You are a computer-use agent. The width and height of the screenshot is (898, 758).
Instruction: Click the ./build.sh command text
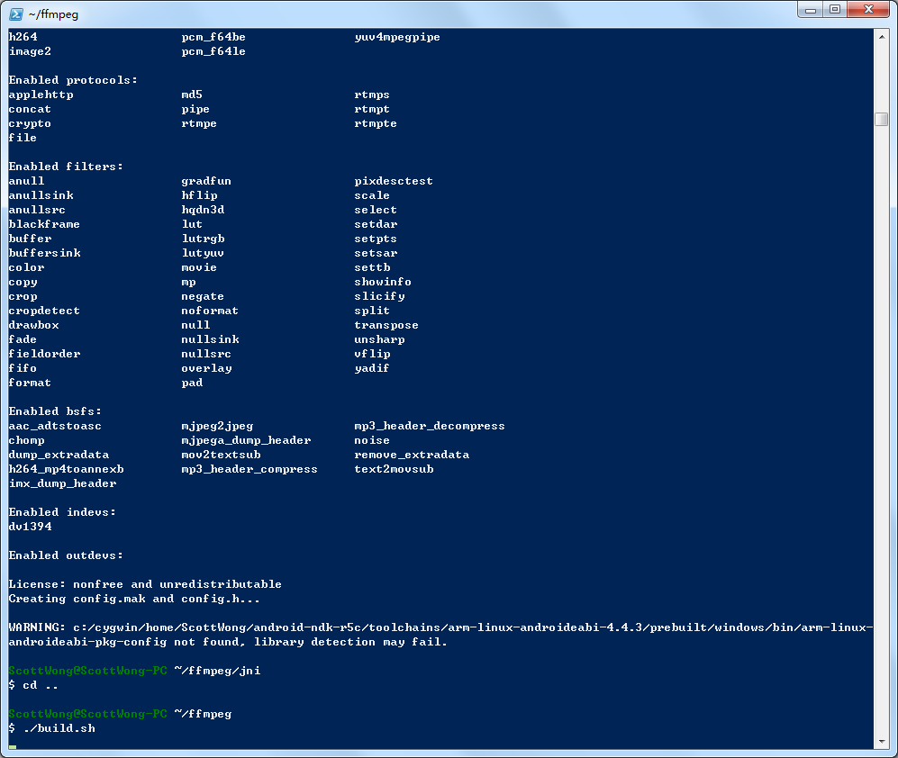click(59, 728)
